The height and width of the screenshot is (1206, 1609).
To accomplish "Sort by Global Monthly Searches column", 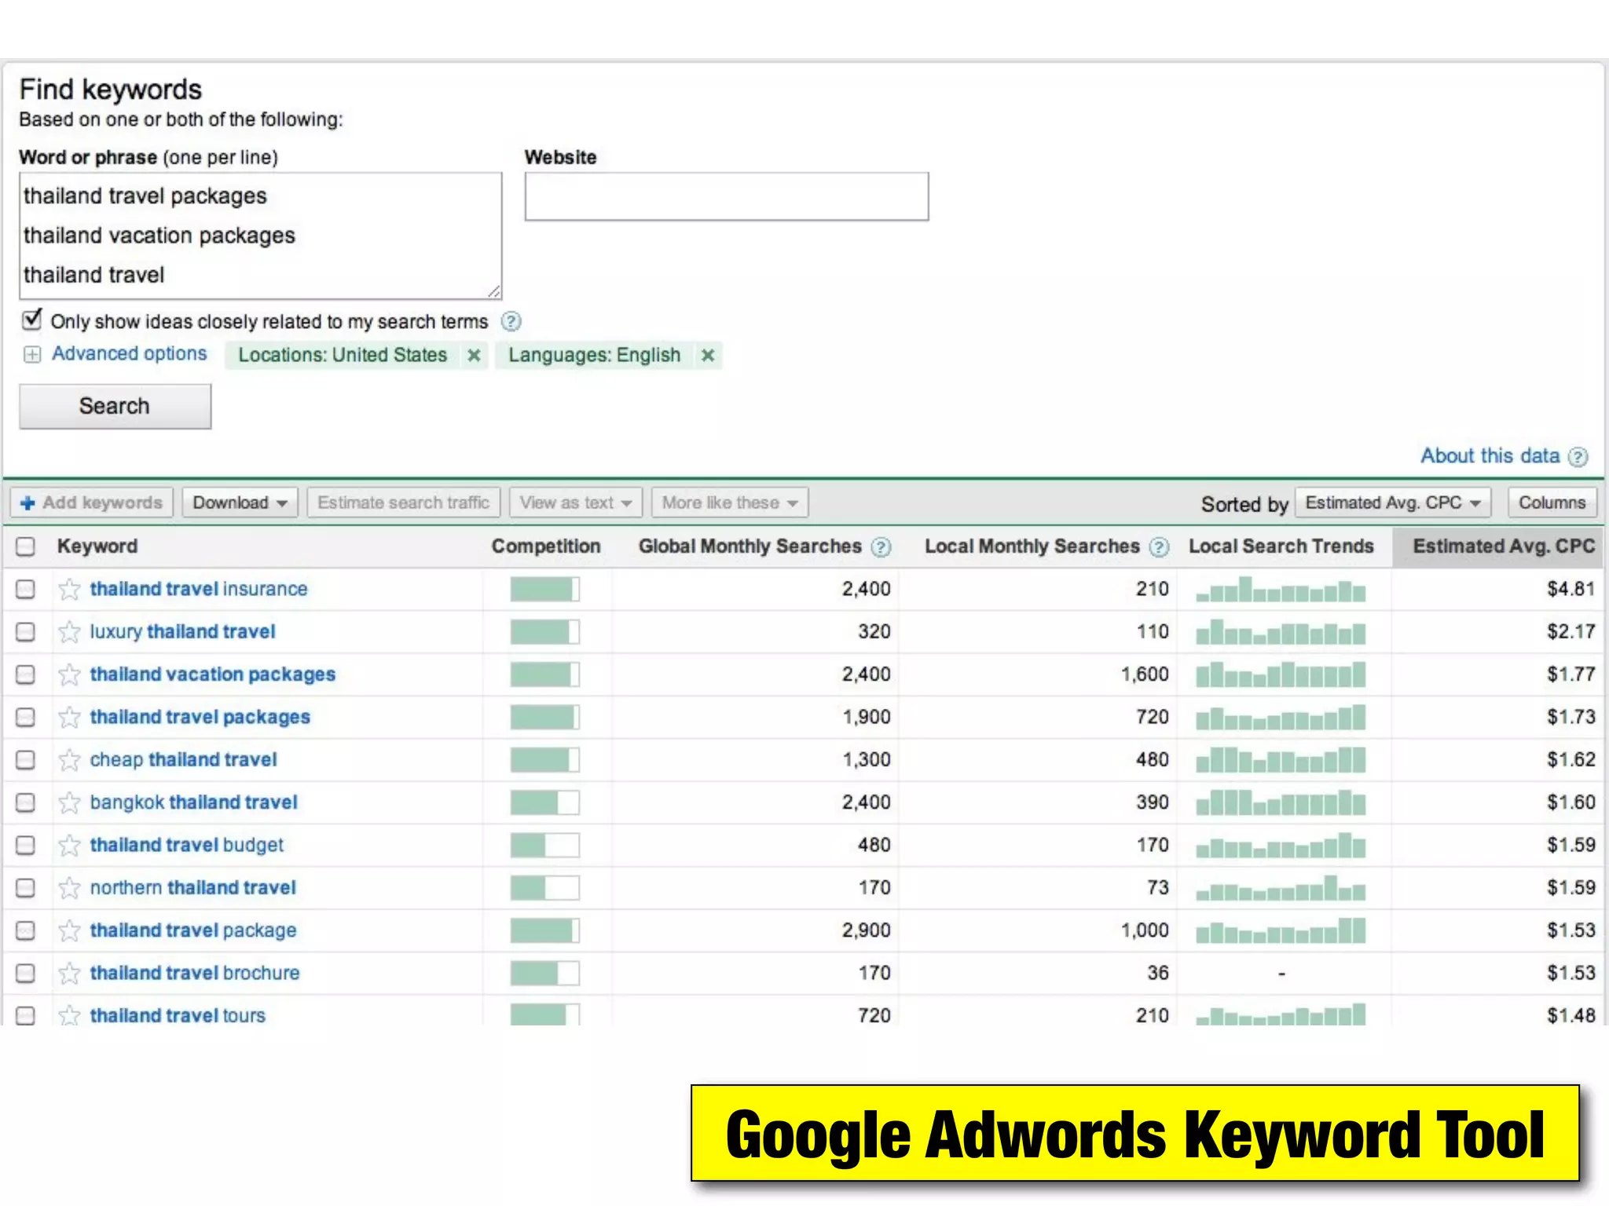I will point(750,546).
